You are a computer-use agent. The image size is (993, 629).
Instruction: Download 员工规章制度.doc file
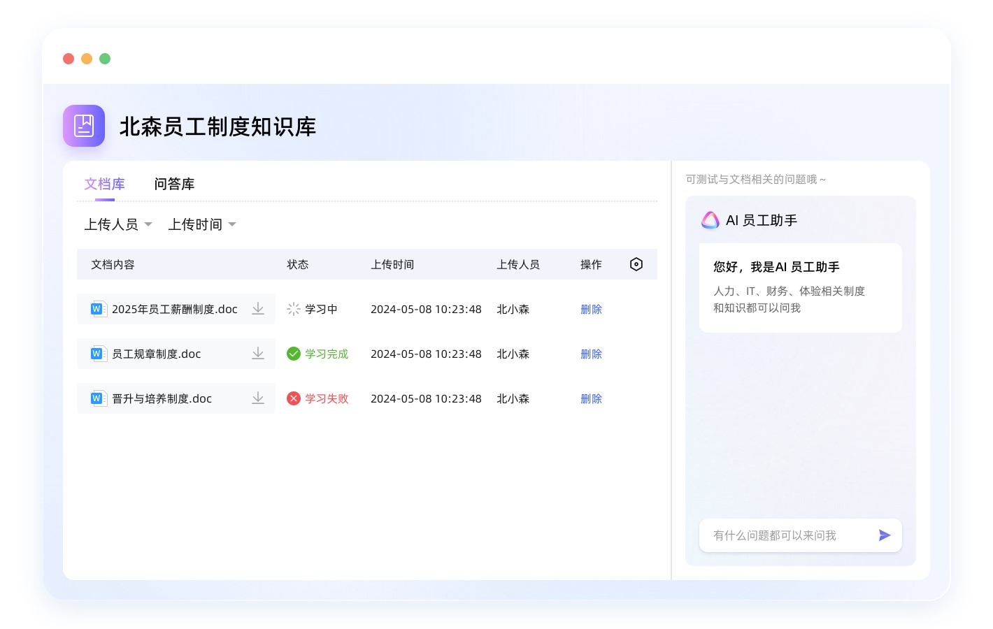tap(258, 354)
